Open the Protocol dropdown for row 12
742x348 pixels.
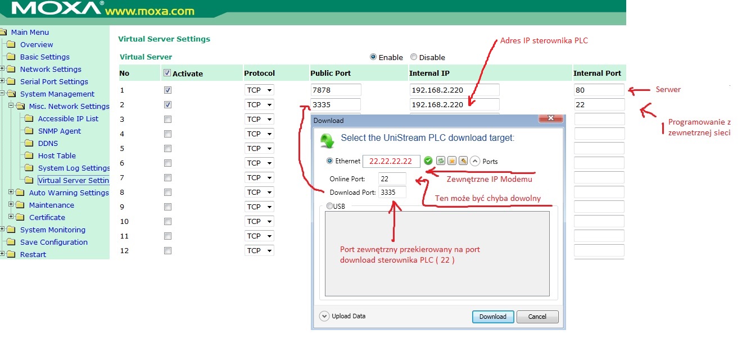(259, 250)
